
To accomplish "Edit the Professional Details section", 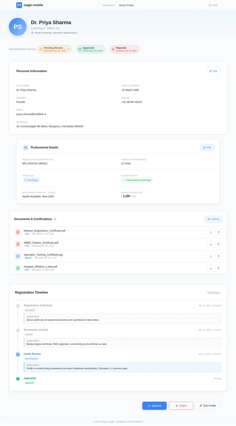I will click(x=207, y=148).
